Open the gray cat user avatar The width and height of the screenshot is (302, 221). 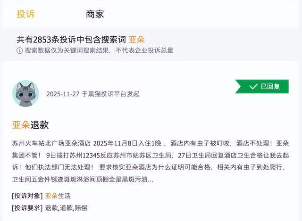(x=25, y=93)
